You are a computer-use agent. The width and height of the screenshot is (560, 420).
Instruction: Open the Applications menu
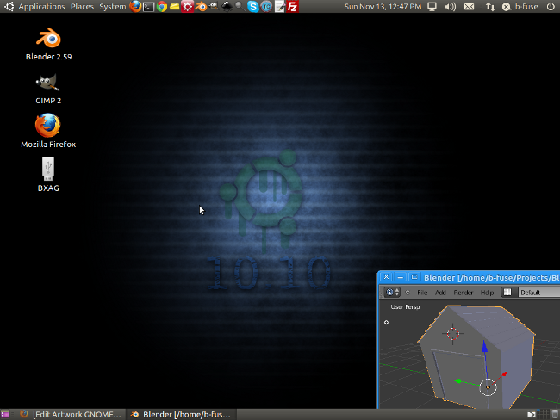point(41,6)
